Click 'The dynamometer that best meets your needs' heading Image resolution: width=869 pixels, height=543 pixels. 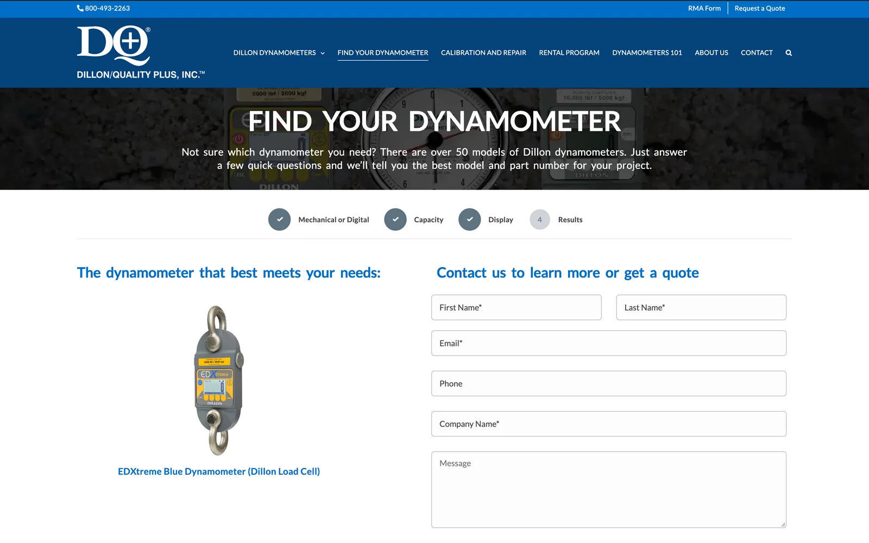tap(229, 273)
